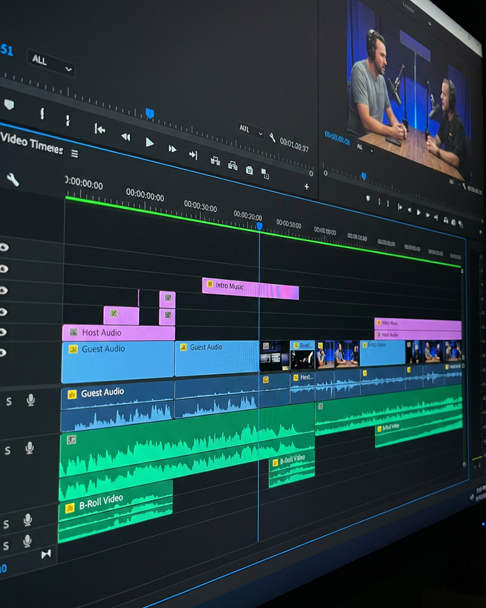Toggle visibility eye of the Host Audio track

pos(4,332)
